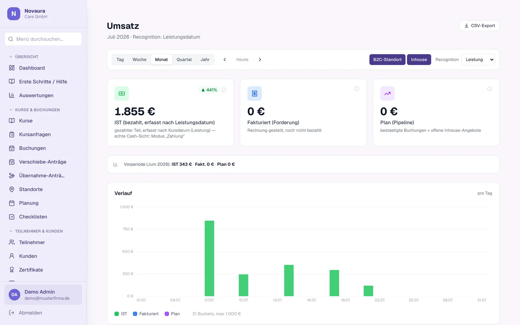Open Zertifikate award icon
Screen dimensions: 520x325
(12, 270)
